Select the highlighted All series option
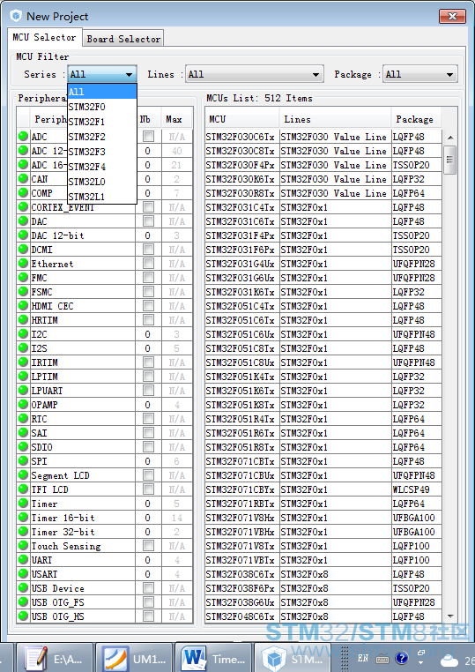This screenshot has width=475, height=672. [102, 92]
